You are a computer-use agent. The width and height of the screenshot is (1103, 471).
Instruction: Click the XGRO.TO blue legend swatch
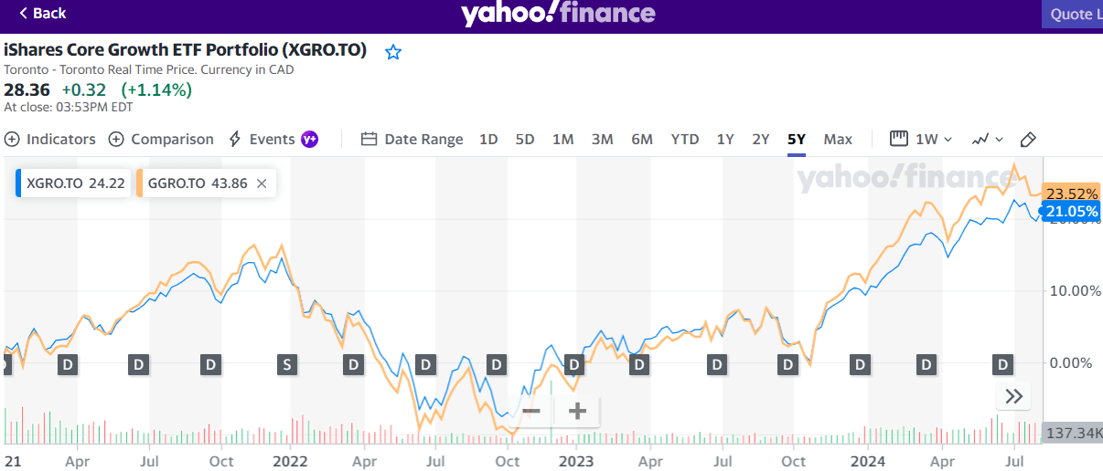19,183
